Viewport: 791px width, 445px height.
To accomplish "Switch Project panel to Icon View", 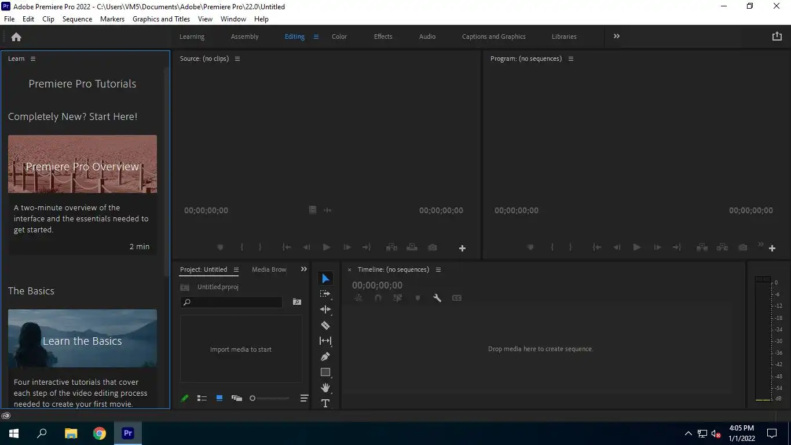I will [219, 398].
